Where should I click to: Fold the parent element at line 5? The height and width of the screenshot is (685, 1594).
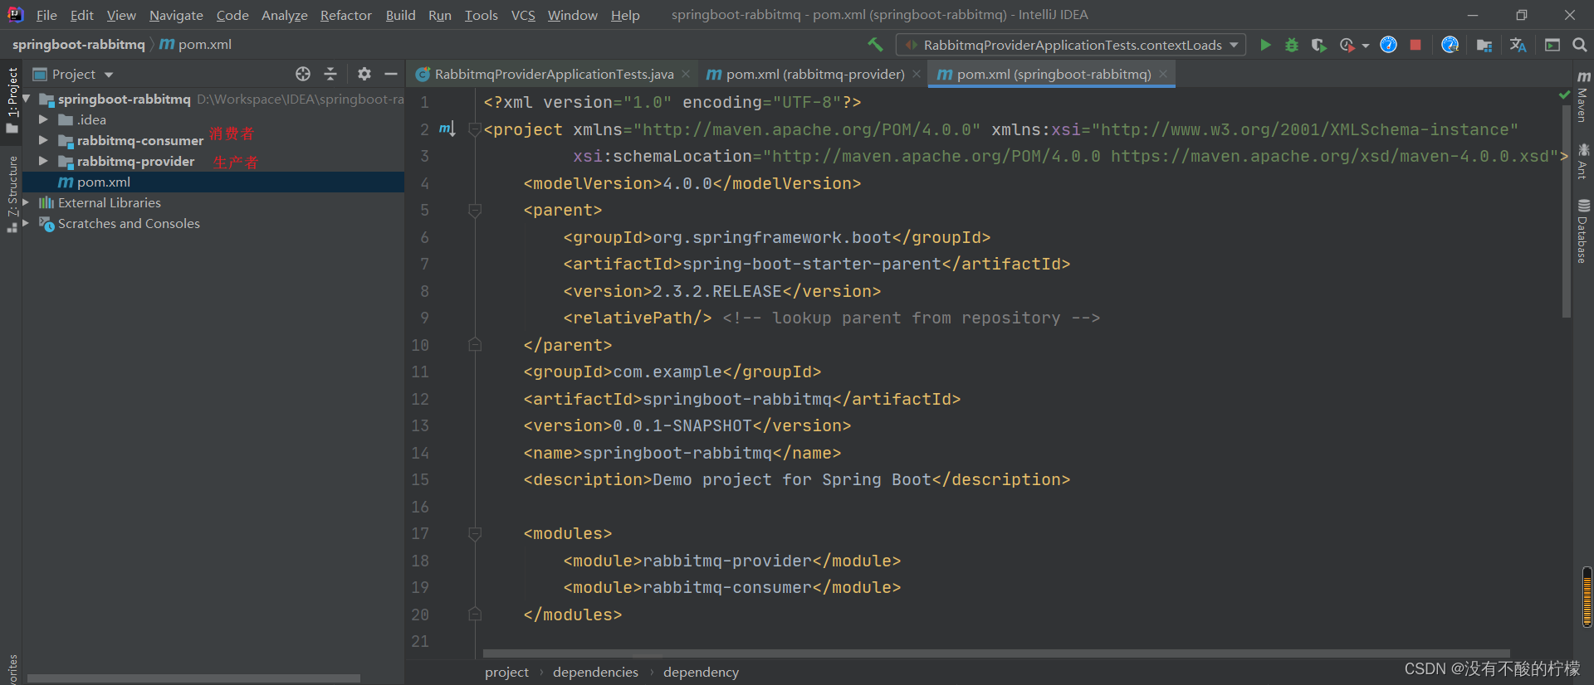click(x=475, y=211)
